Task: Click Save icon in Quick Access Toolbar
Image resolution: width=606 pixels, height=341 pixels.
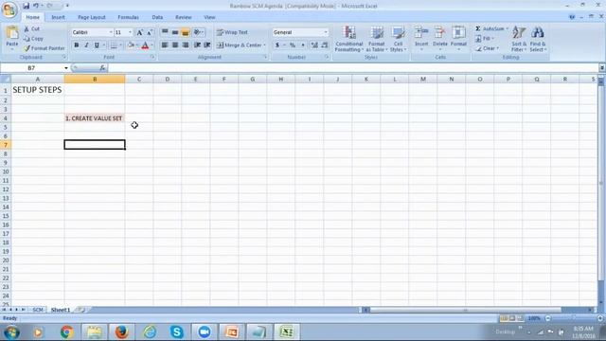Action: point(26,6)
